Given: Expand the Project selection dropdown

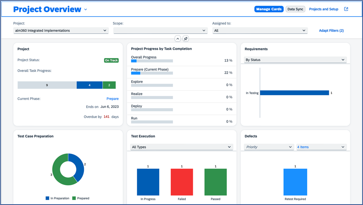Looking at the screenshot, I should coord(61,30).
